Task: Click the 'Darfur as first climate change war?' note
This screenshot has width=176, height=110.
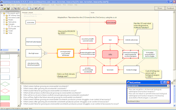Action: click(67, 75)
